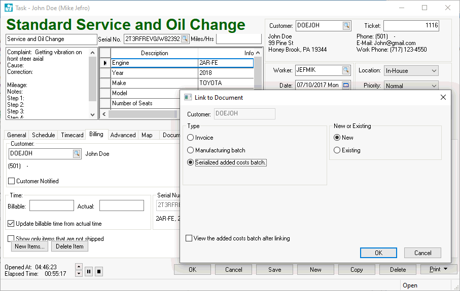Viewport: 460px width, 291px height.
Task: Open the Advanced tab
Action: (123, 135)
